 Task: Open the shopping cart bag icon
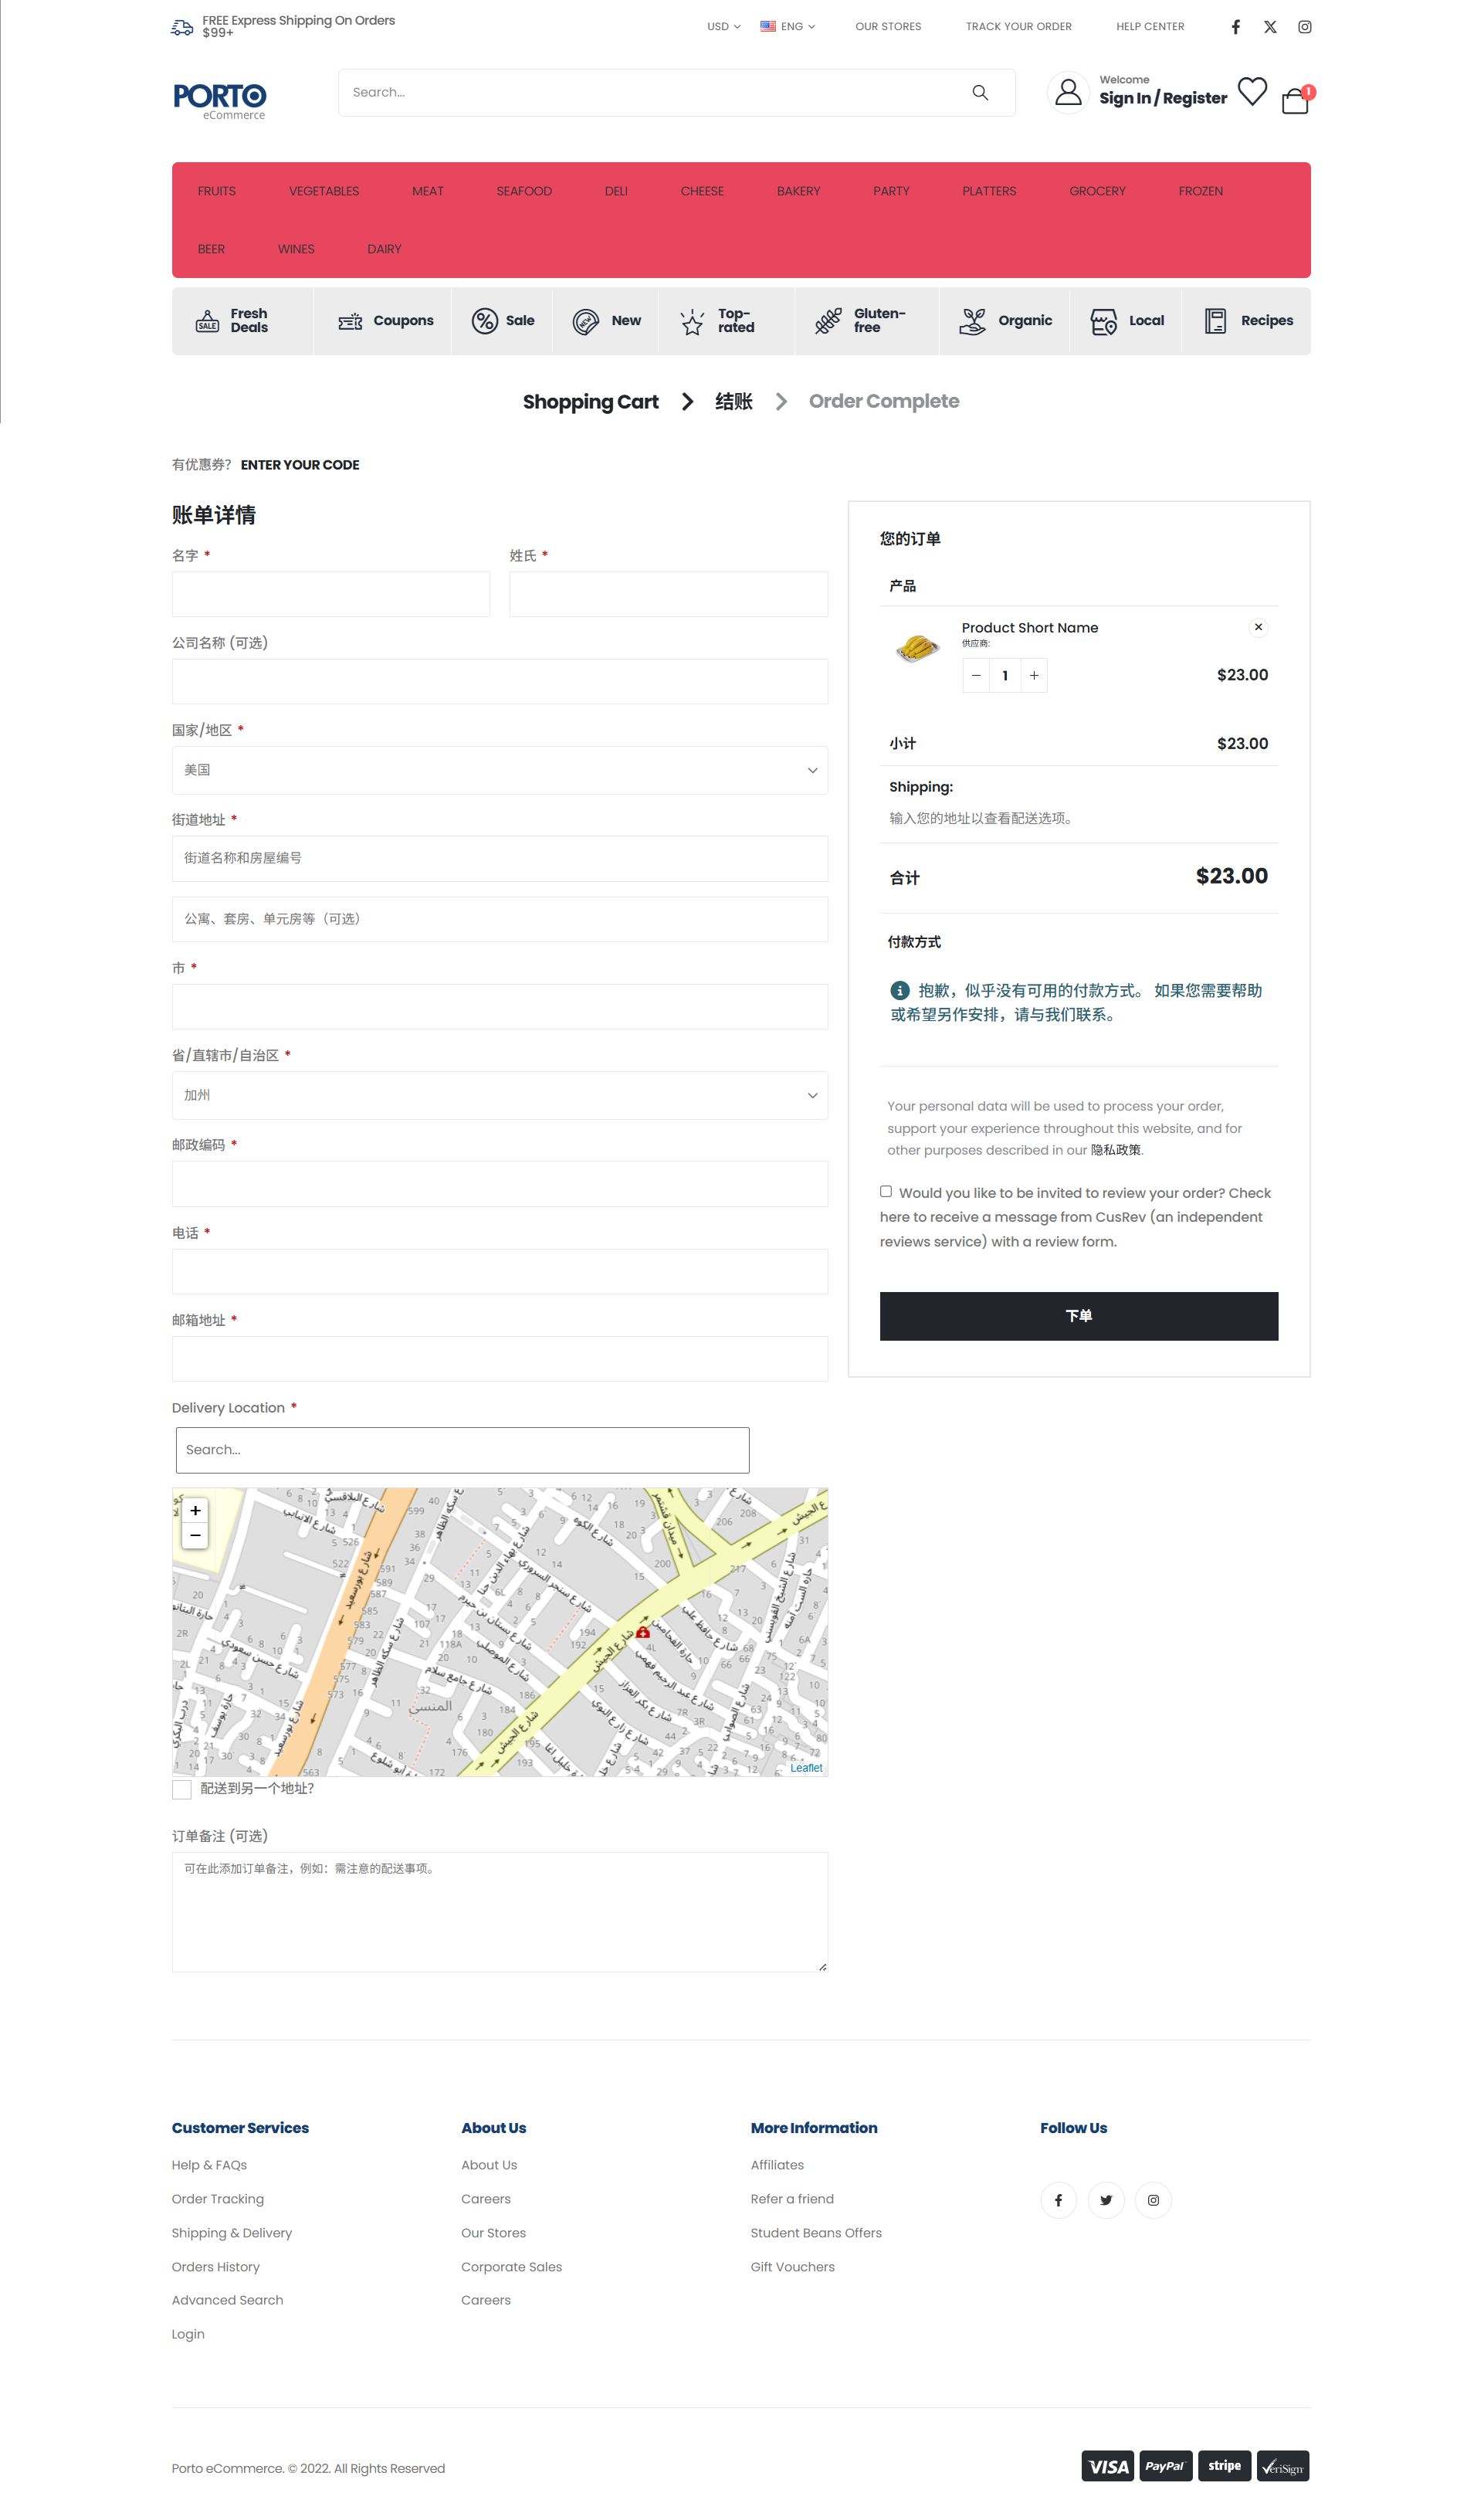[x=1294, y=101]
